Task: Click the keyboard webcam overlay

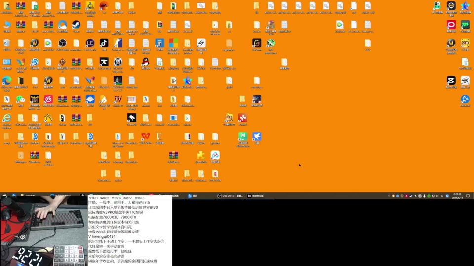Action: click(44, 231)
